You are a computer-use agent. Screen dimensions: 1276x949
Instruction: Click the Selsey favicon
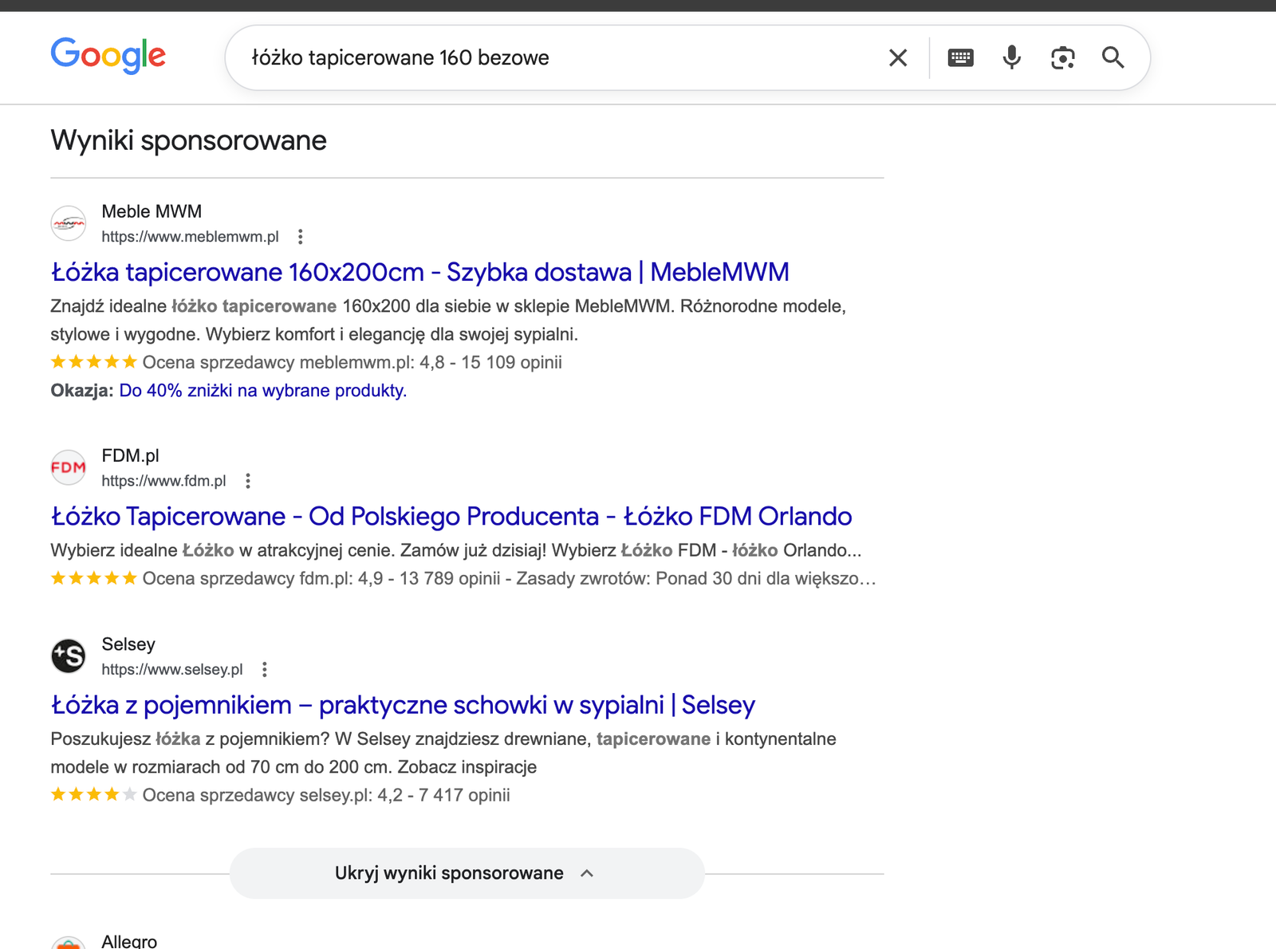pos(69,656)
